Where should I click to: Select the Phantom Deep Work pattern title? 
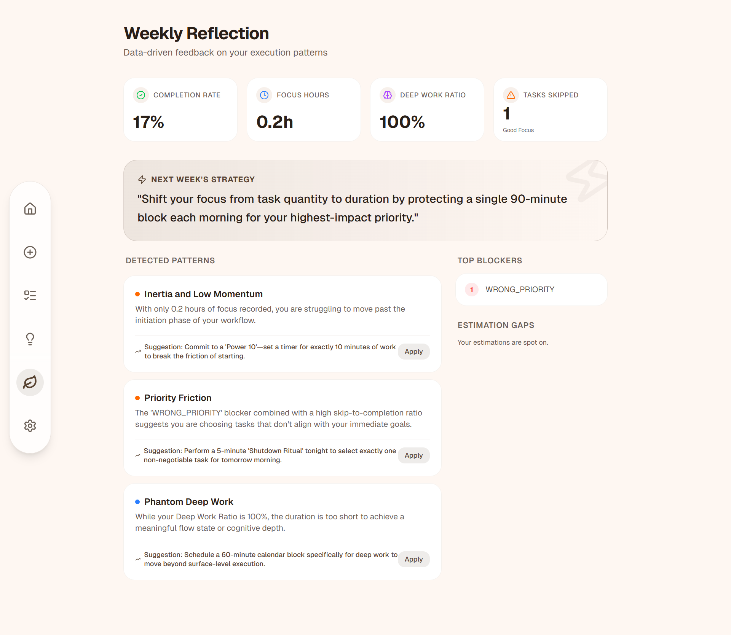[189, 502]
